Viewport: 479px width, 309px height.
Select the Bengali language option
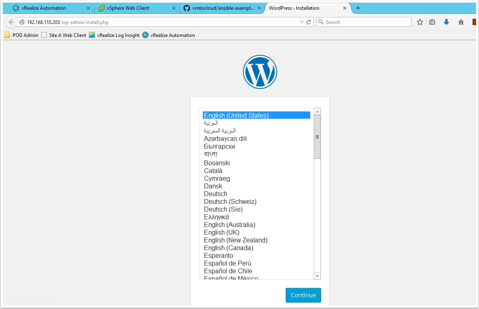click(x=257, y=154)
